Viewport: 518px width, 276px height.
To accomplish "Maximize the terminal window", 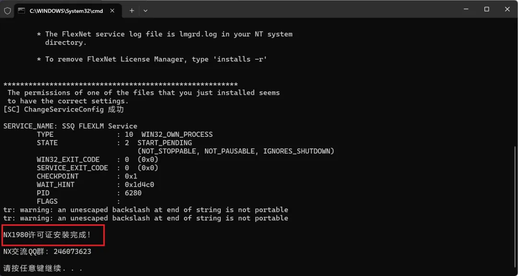I will click(486, 9).
